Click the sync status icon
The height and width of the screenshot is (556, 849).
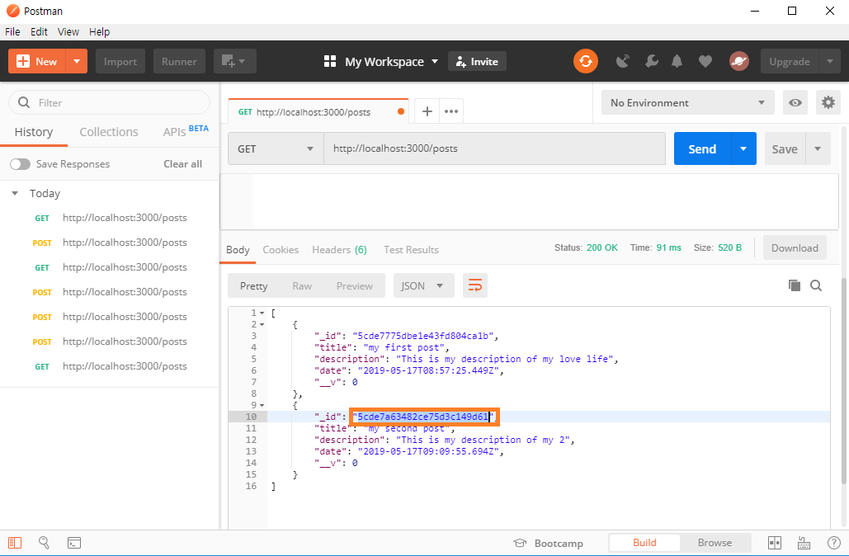[x=586, y=61]
